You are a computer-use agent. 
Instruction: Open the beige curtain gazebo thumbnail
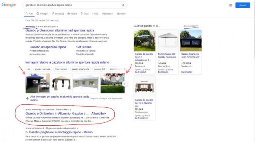[61, 83]
